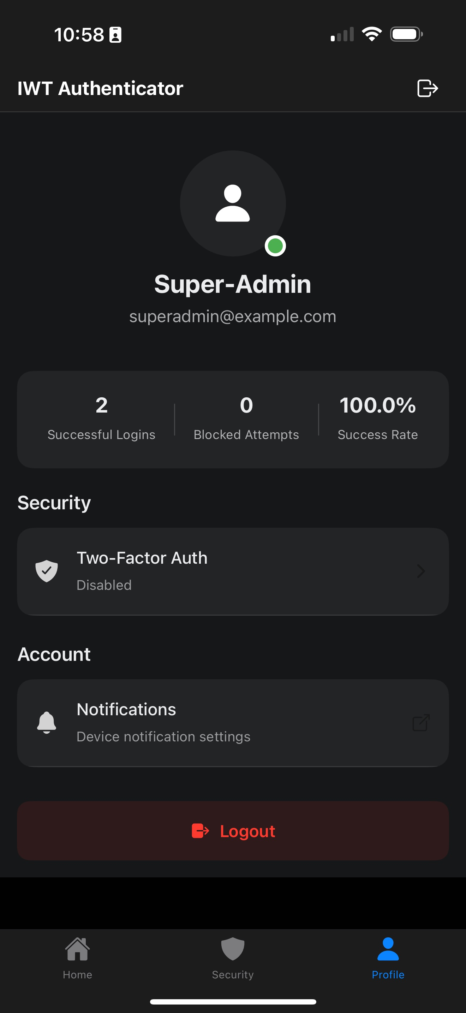Tap the logout icon in the header

click(x=428, y=88)
